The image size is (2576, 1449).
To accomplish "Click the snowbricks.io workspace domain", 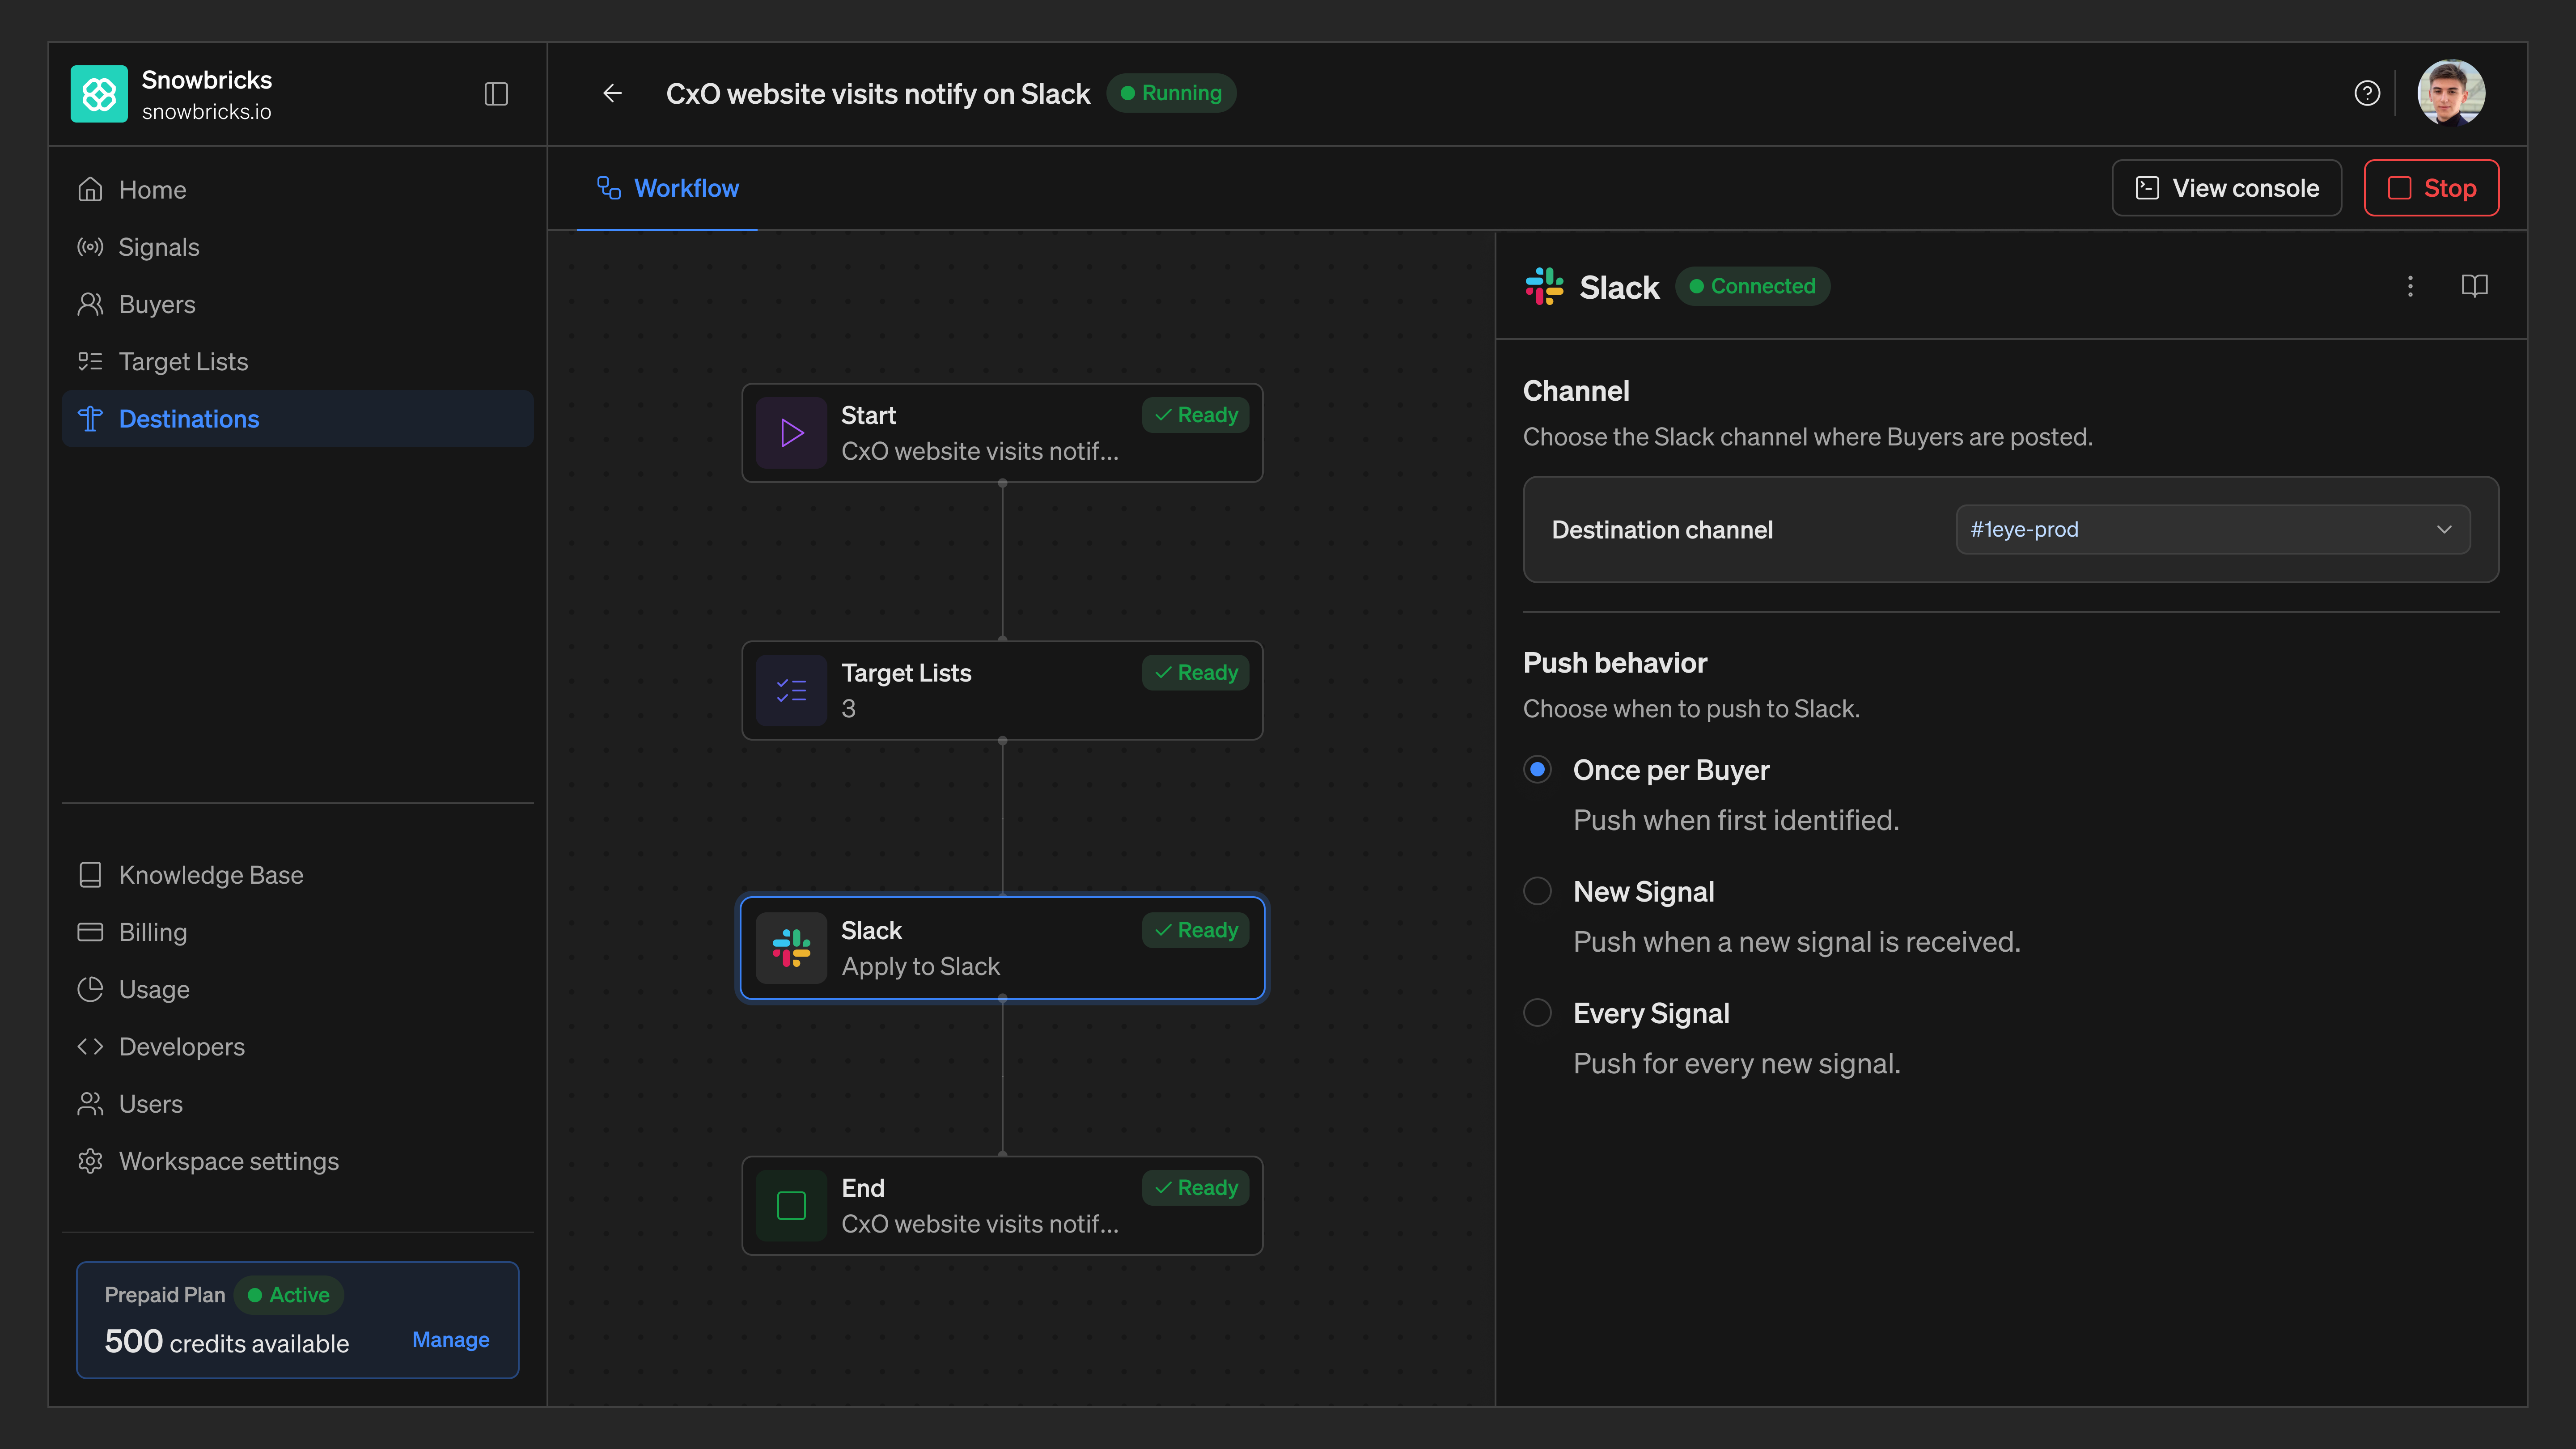I will [206, 112].
